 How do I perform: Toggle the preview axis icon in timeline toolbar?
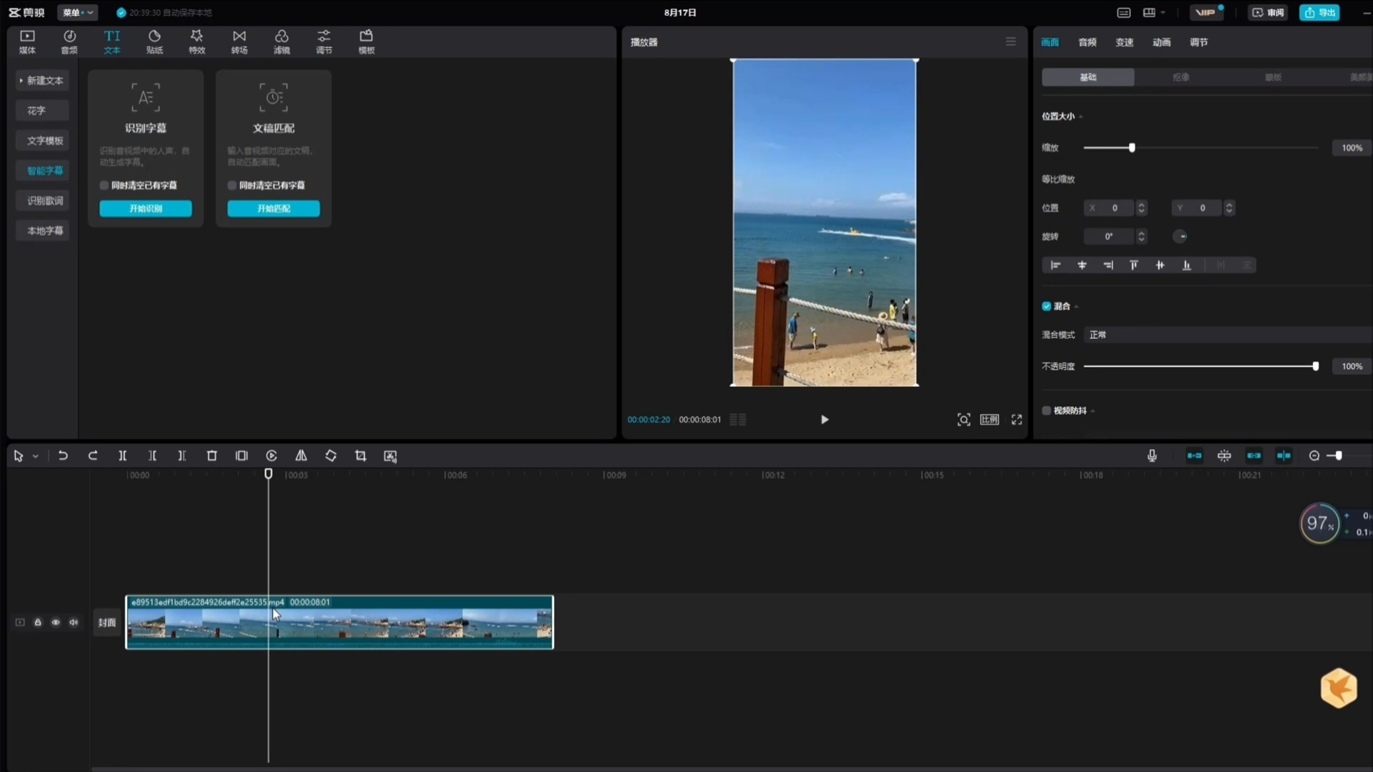1283,456
